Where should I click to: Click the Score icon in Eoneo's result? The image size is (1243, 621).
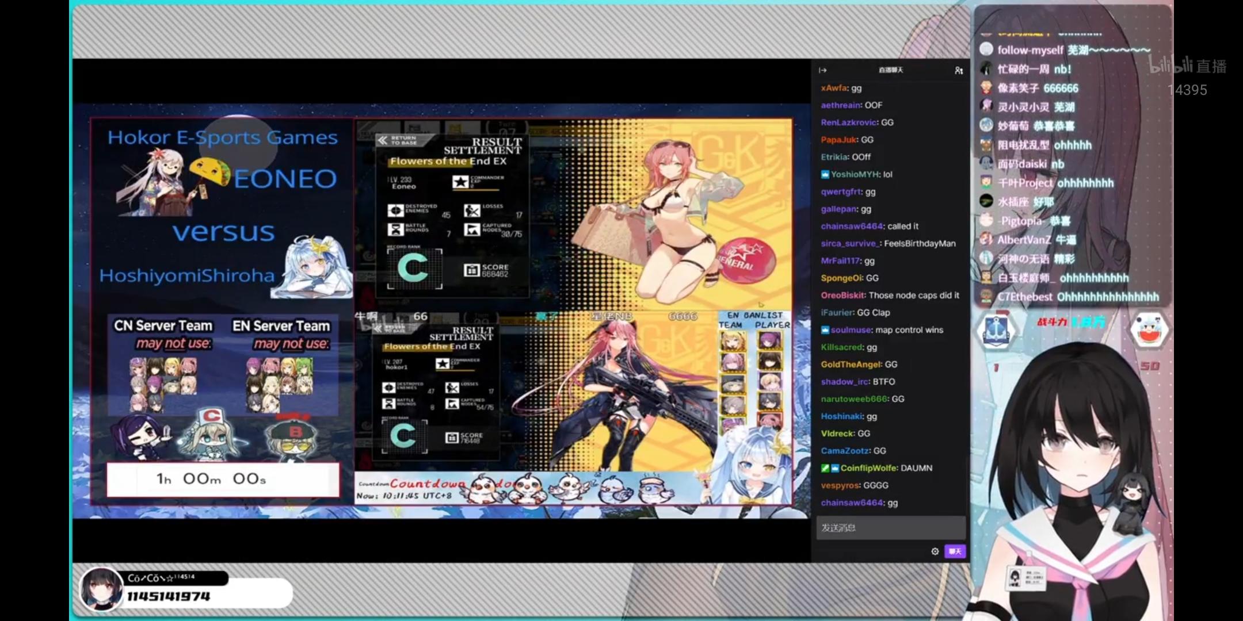[x=471, y=270]
